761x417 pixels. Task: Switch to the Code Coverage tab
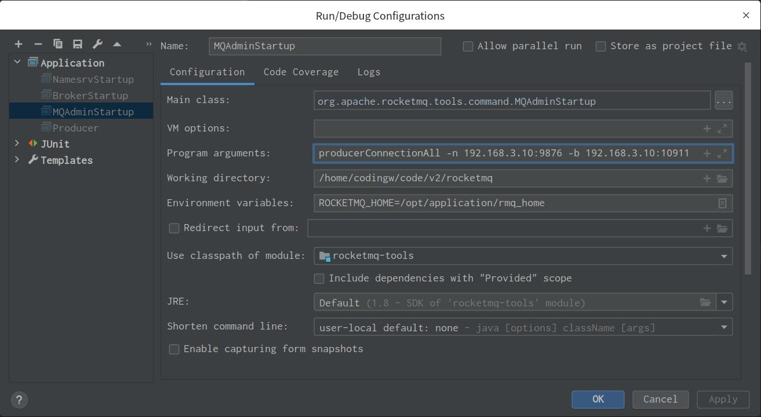301,72
